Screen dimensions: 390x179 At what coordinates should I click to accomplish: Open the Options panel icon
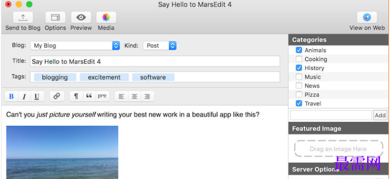(55, 17)
